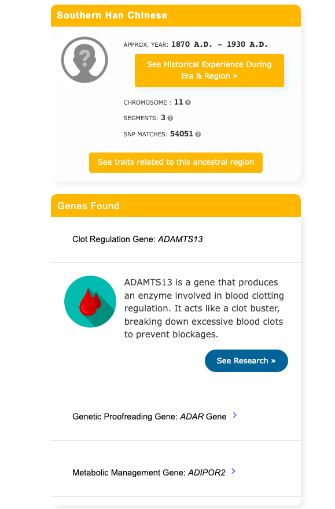Viewport: 335px width, 509px height.
Task: Expand the ADIPOR2 gene chevron arrow
Action: coord(234,471)
